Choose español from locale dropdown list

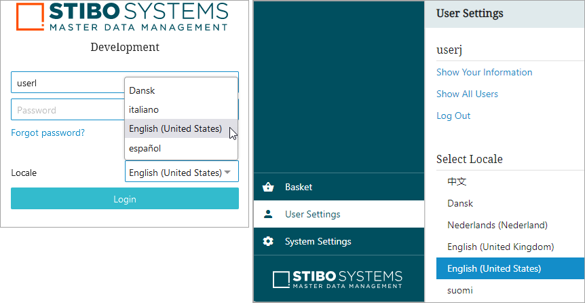(x=181, y=148)
